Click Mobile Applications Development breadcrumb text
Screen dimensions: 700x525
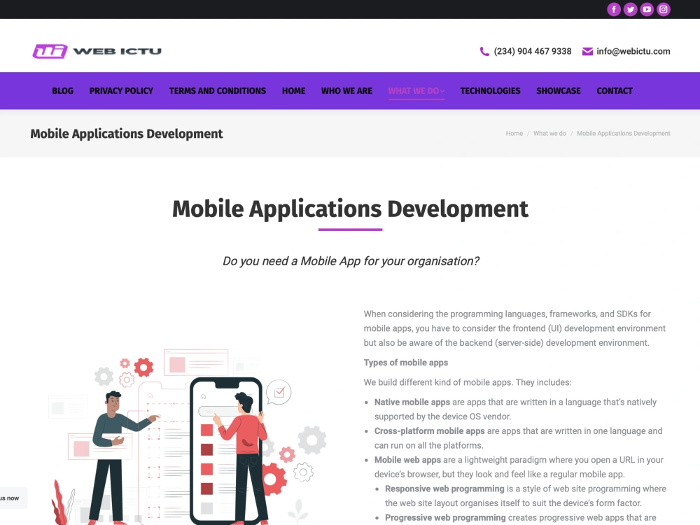click(623, 134)
